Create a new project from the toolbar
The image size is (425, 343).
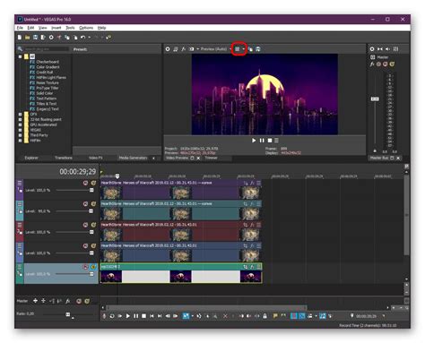20,38
